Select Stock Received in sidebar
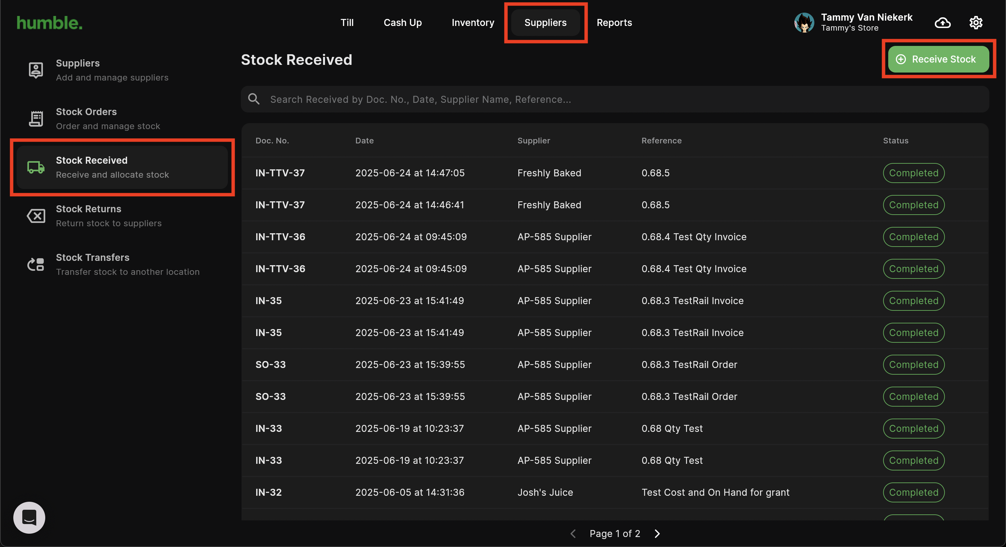The width and height of the screenshot is (1006, 547). 122,167
